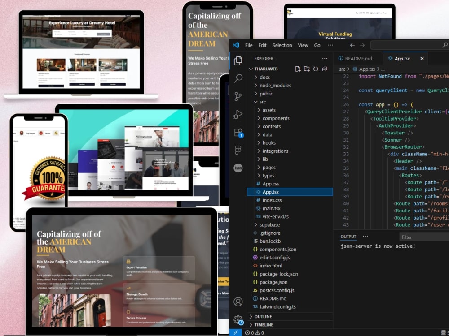Click the command center search box
This screenshot has width=449, height=336.
click(409, 45)
